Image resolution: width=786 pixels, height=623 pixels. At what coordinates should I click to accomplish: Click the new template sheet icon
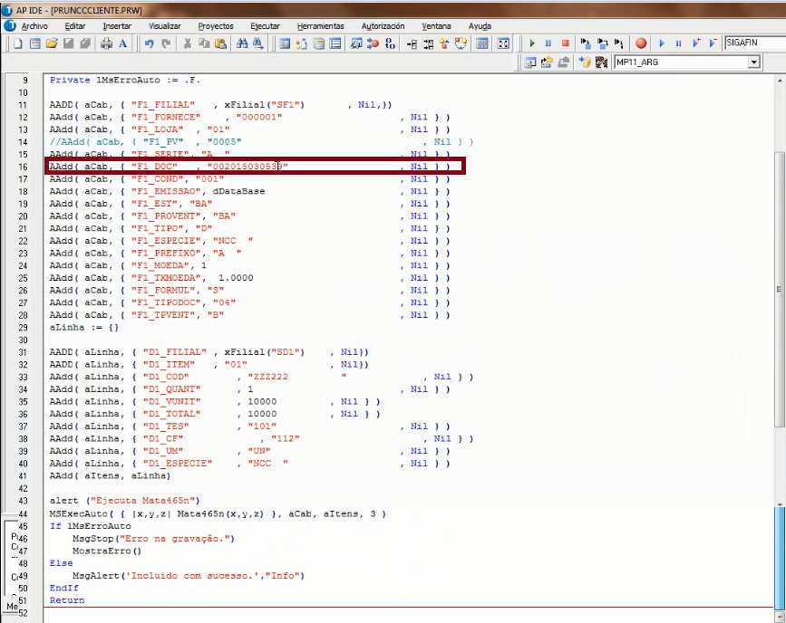[34, 43]
